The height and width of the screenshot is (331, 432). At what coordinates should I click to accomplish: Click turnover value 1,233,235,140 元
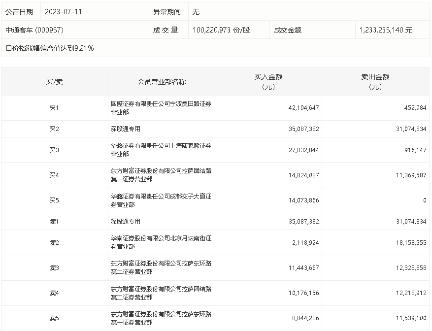(386, 30)
